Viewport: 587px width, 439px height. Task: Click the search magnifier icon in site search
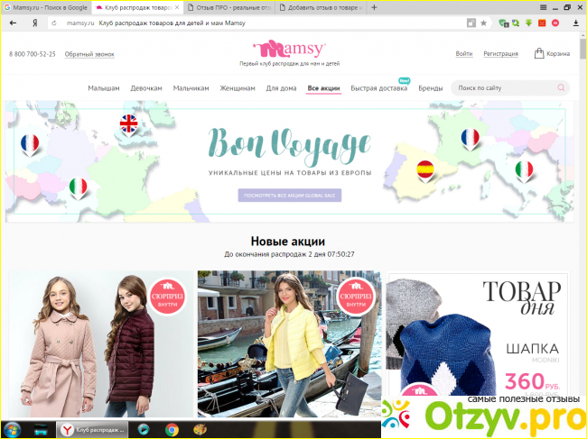point(561,88)
